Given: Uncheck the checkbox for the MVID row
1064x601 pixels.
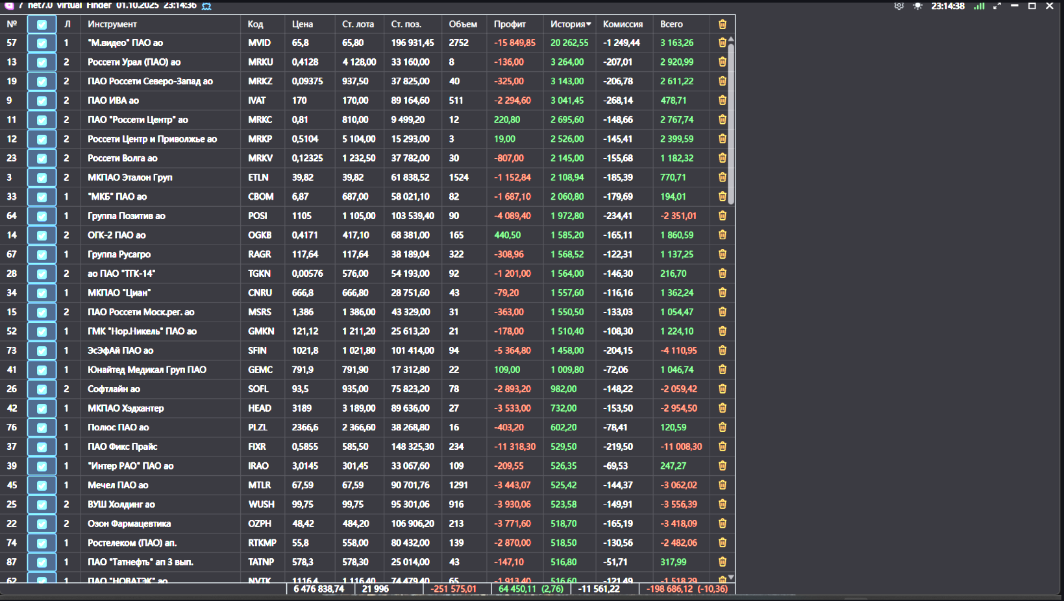Looking at the screenshot, I should [42, 43].
